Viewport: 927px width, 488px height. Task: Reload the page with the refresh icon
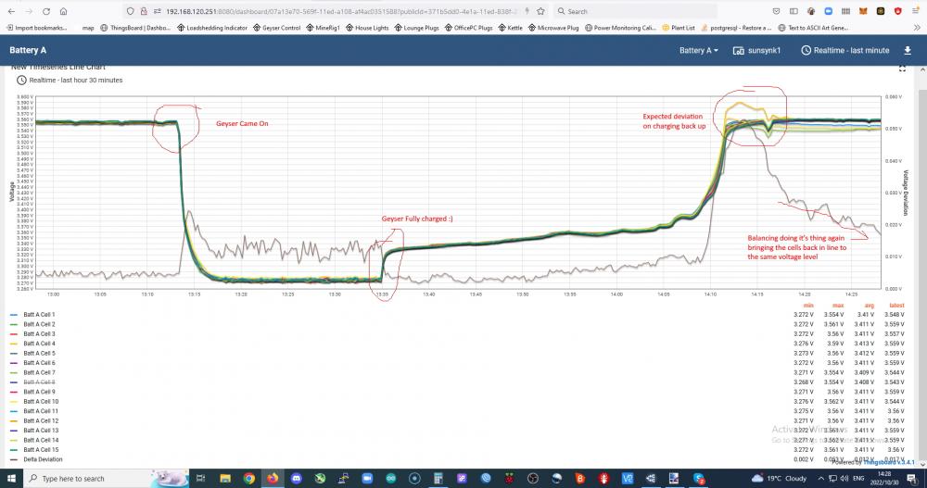46,11
